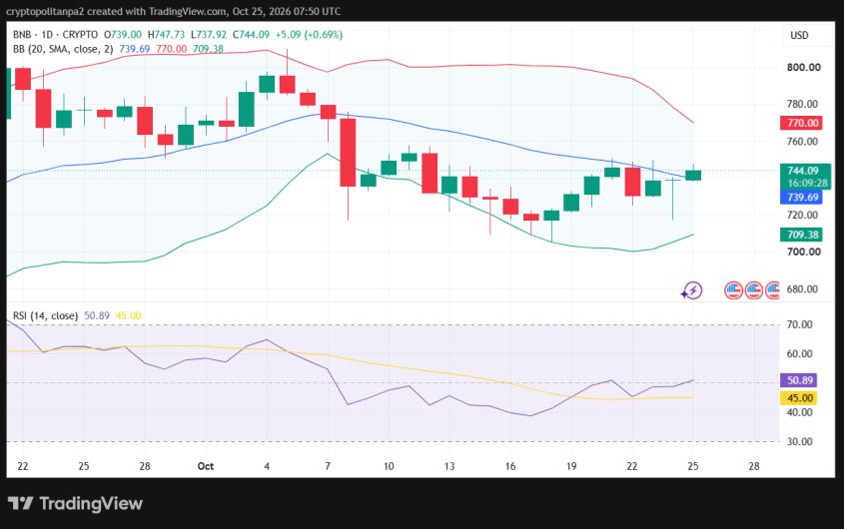This screenshot has height=529, width=844.
Task: Click the BNB · 1D · CRYPTO symbol label
Action: pyautogui.click(x=56, y=35)
